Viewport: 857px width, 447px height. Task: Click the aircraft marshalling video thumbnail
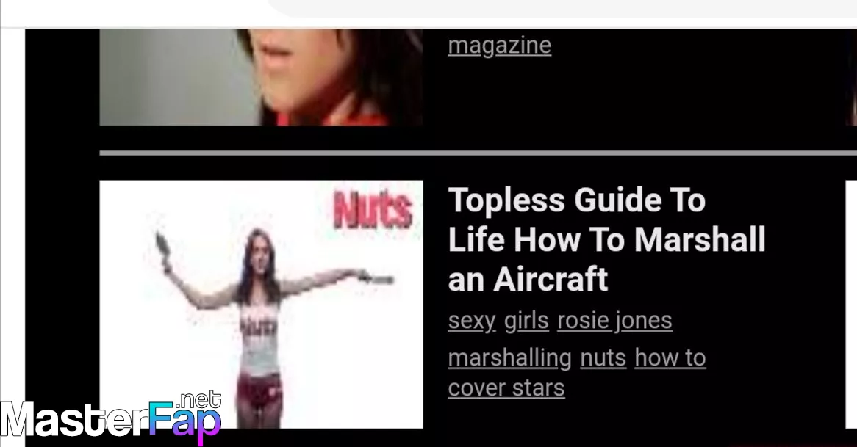tap(261, 304)
